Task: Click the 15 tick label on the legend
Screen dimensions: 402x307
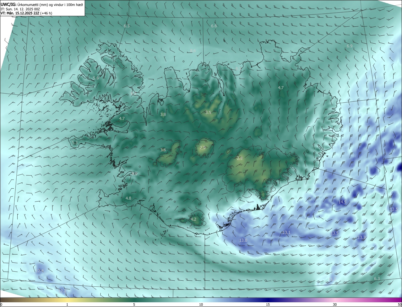Action: pyautogui.click(x=268, y=304)
